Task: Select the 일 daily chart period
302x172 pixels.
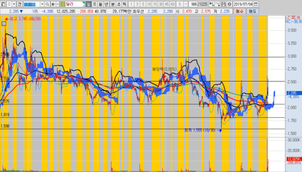Action: (88, 4)
